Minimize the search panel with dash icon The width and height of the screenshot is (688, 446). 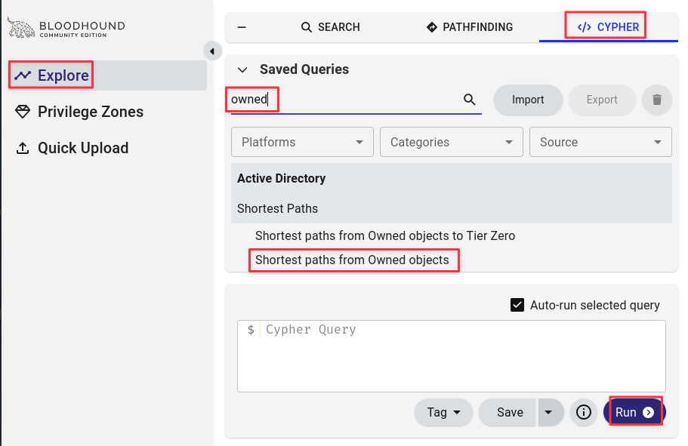(242, 27)
